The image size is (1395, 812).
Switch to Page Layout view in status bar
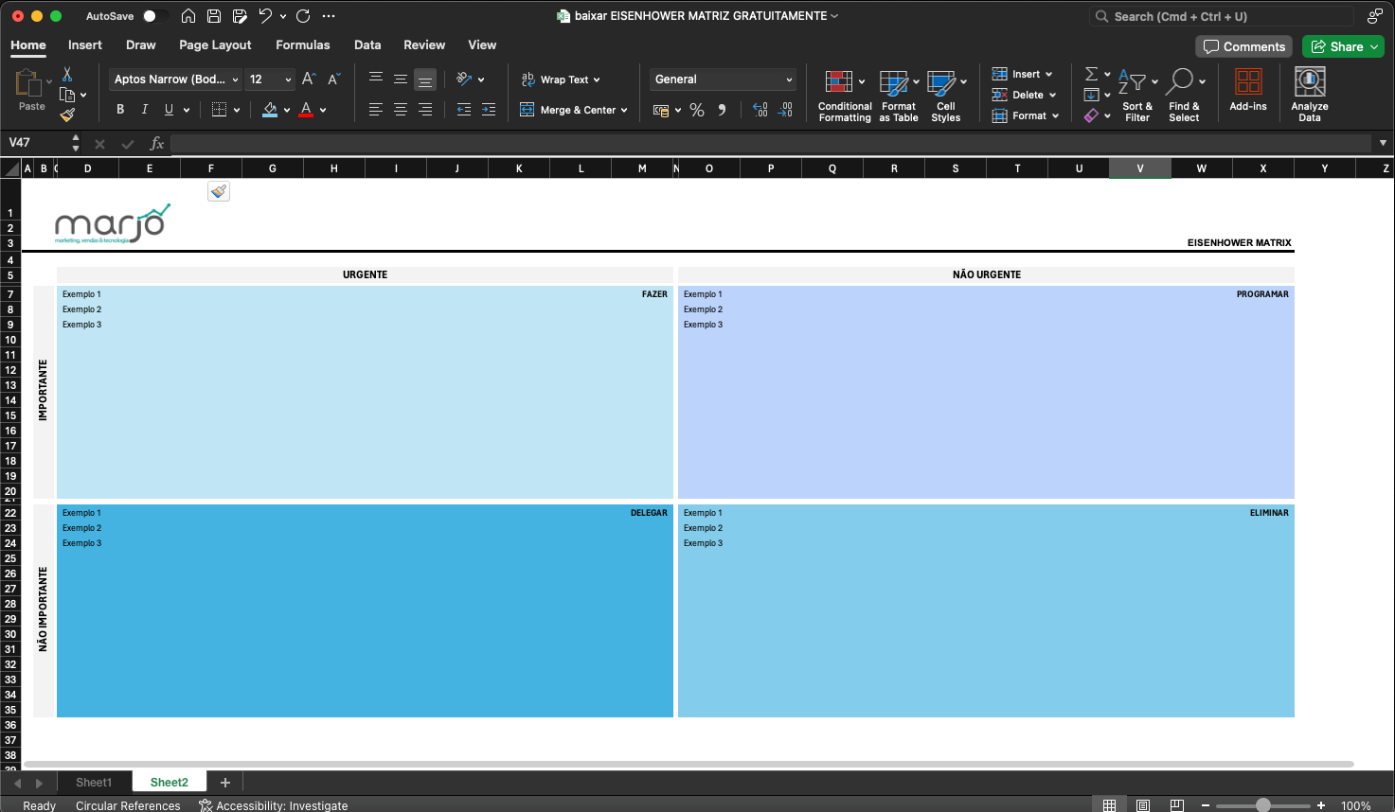(x=1143, y=805)
